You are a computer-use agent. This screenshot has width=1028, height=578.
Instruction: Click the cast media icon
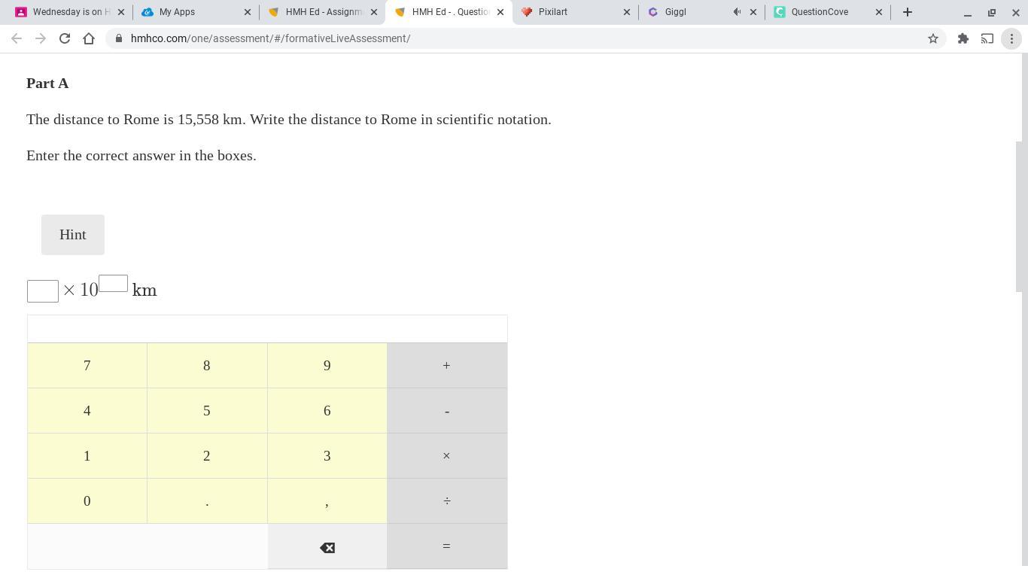click(987, 38)
